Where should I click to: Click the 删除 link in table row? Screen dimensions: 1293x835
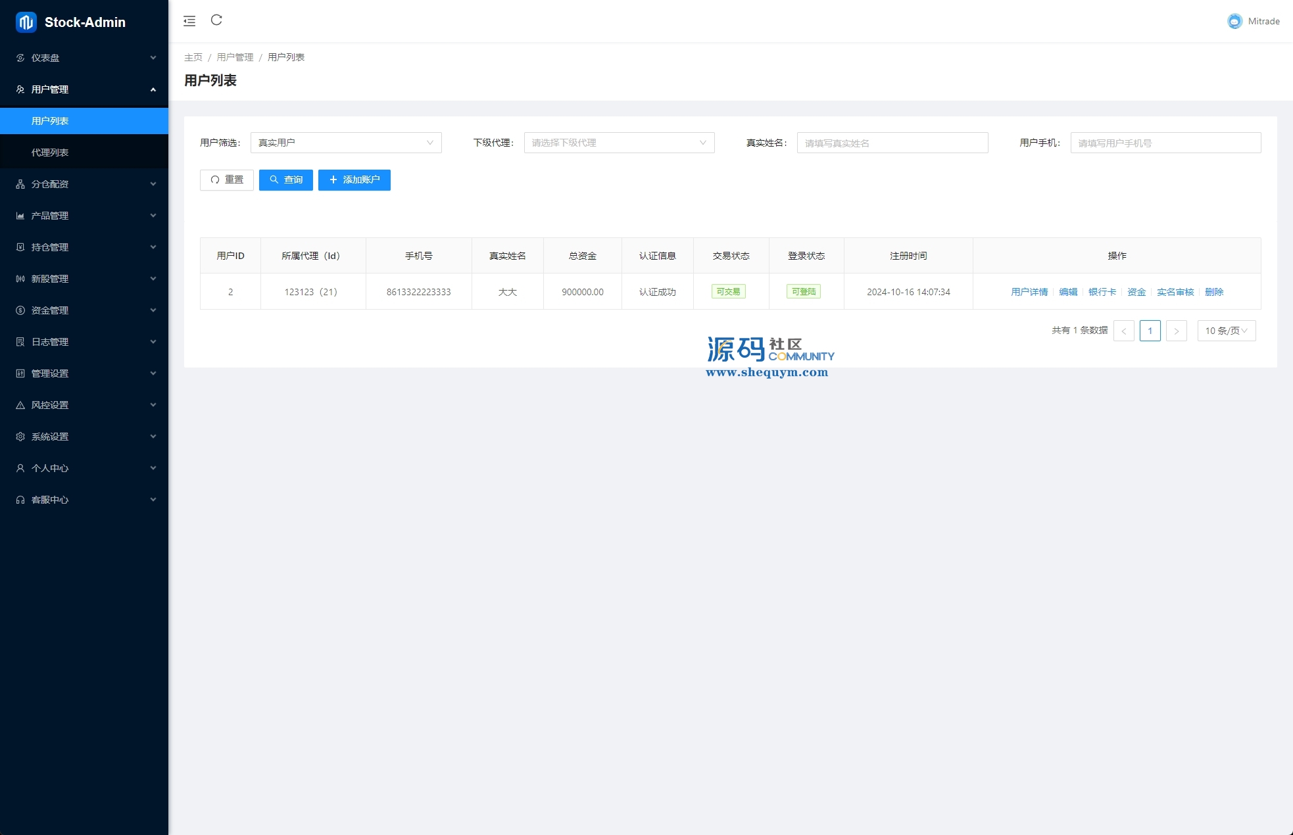click(x=1214, y=292)
